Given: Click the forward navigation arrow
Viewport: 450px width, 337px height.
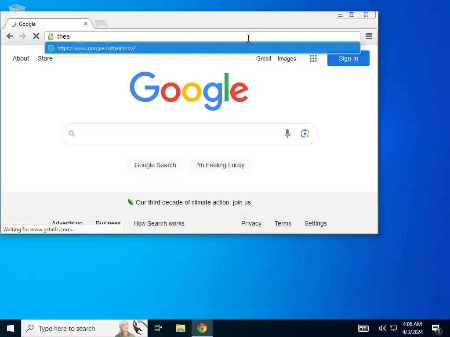Looking at the screenshot, I should coord(23,36).
